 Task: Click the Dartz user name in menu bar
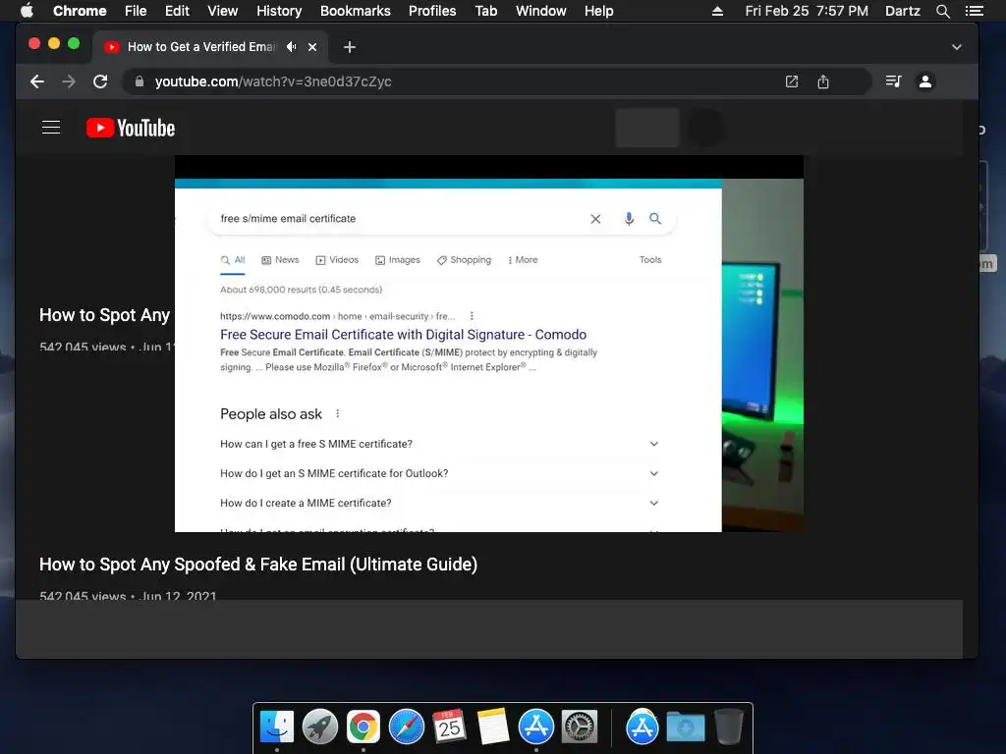click(x=902, y=11)
